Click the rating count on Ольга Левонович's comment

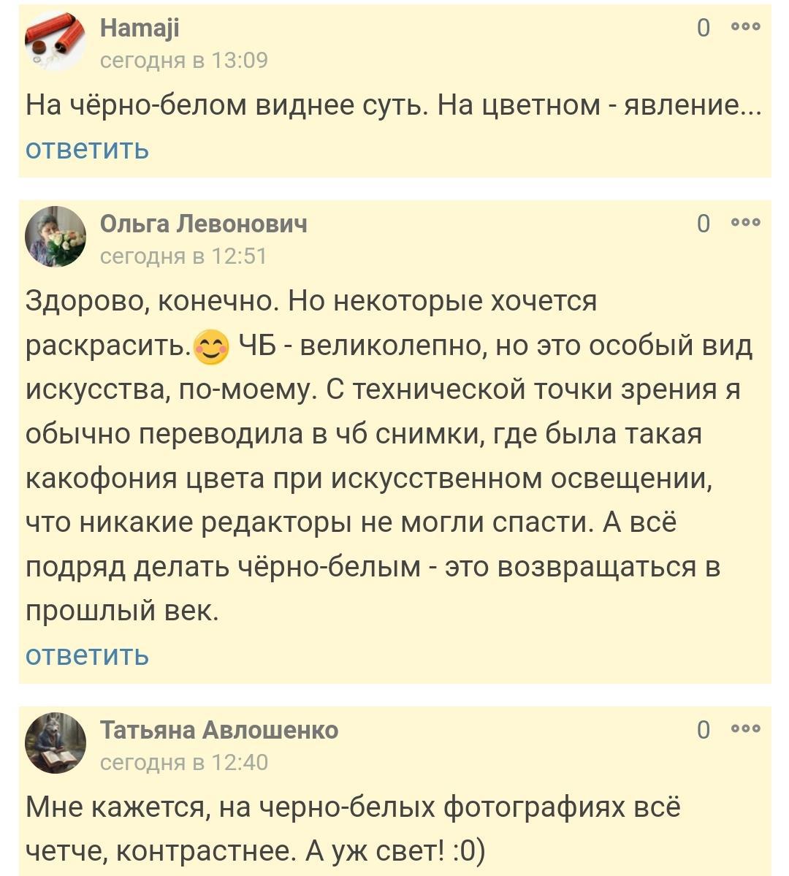703,224
